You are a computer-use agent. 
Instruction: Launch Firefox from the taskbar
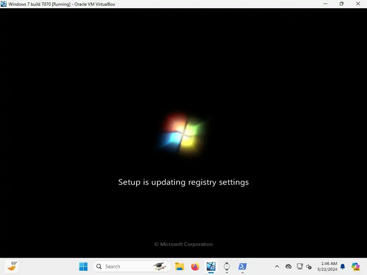(x=195, y=266)
